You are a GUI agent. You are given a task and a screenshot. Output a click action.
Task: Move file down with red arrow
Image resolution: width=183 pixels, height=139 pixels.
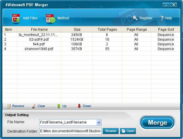coord(79,106)
